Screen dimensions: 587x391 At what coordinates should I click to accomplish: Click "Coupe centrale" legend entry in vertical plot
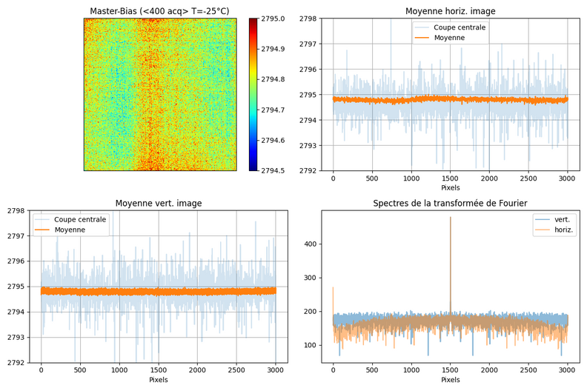tap(81, 219)
